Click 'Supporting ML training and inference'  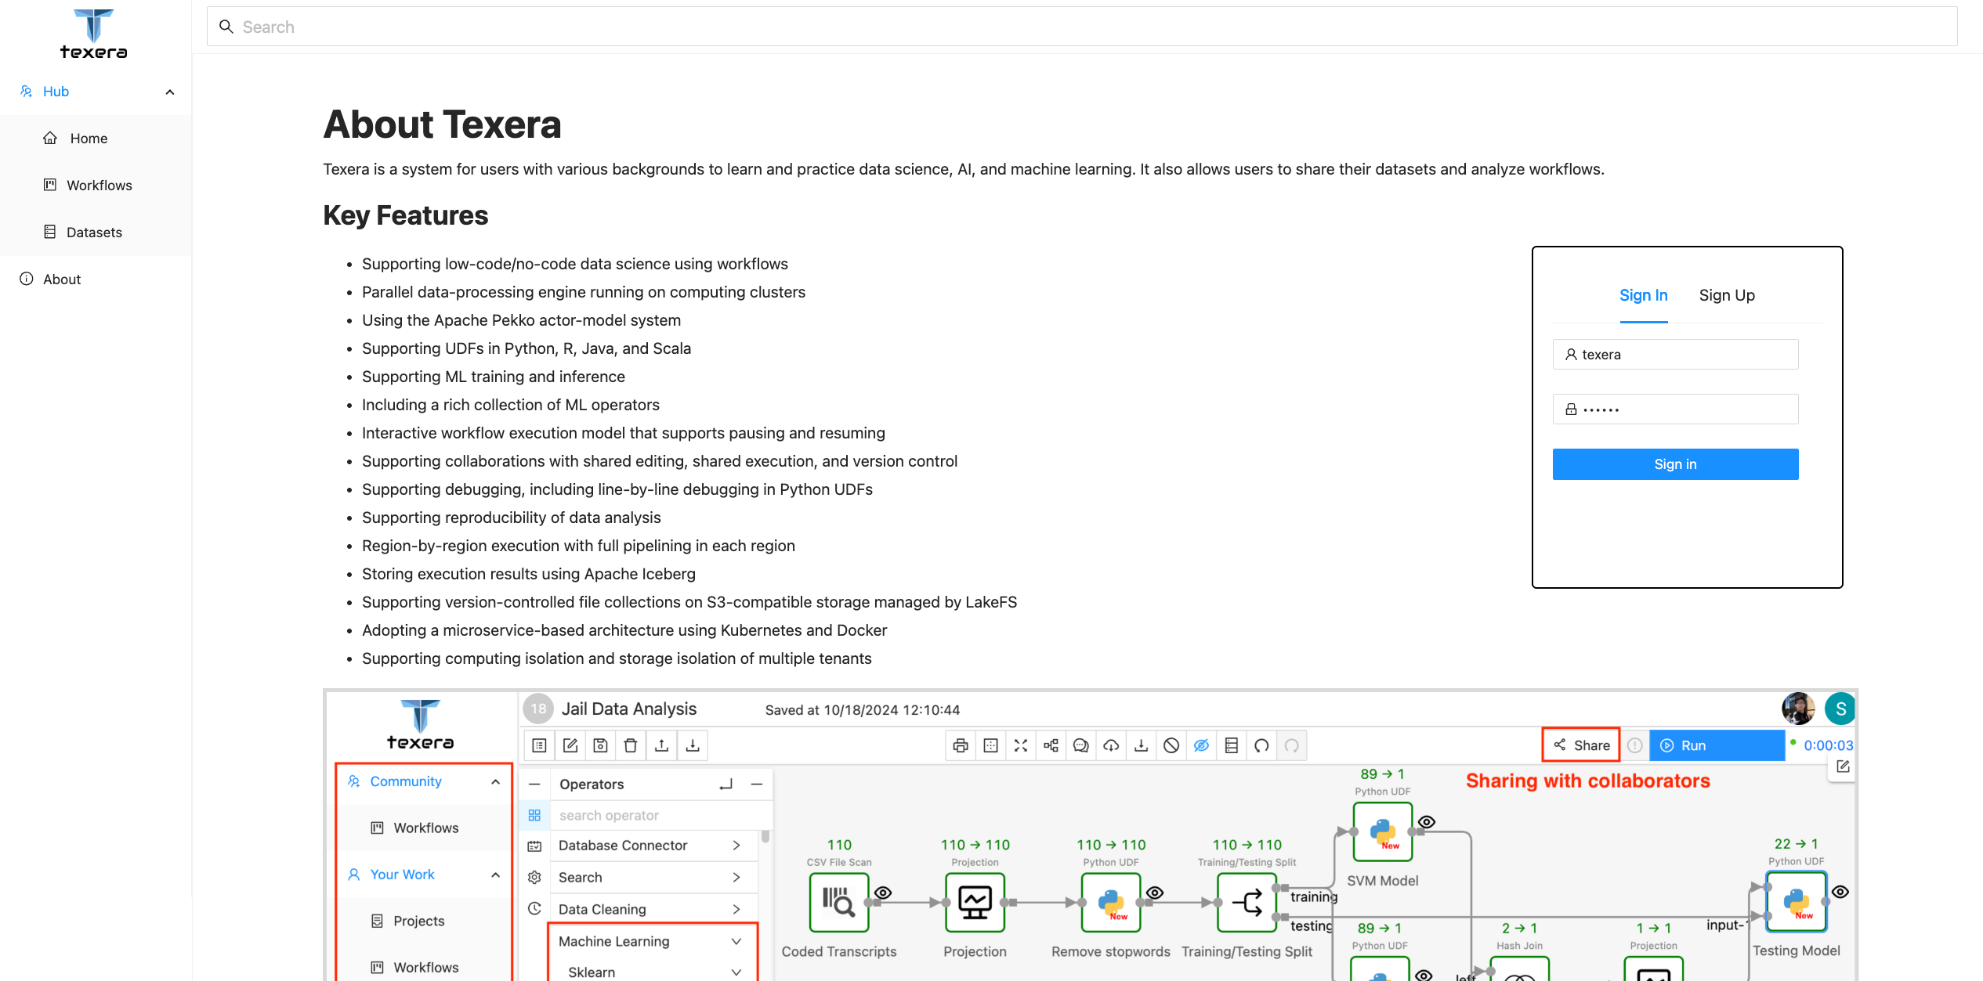(493, 377)
